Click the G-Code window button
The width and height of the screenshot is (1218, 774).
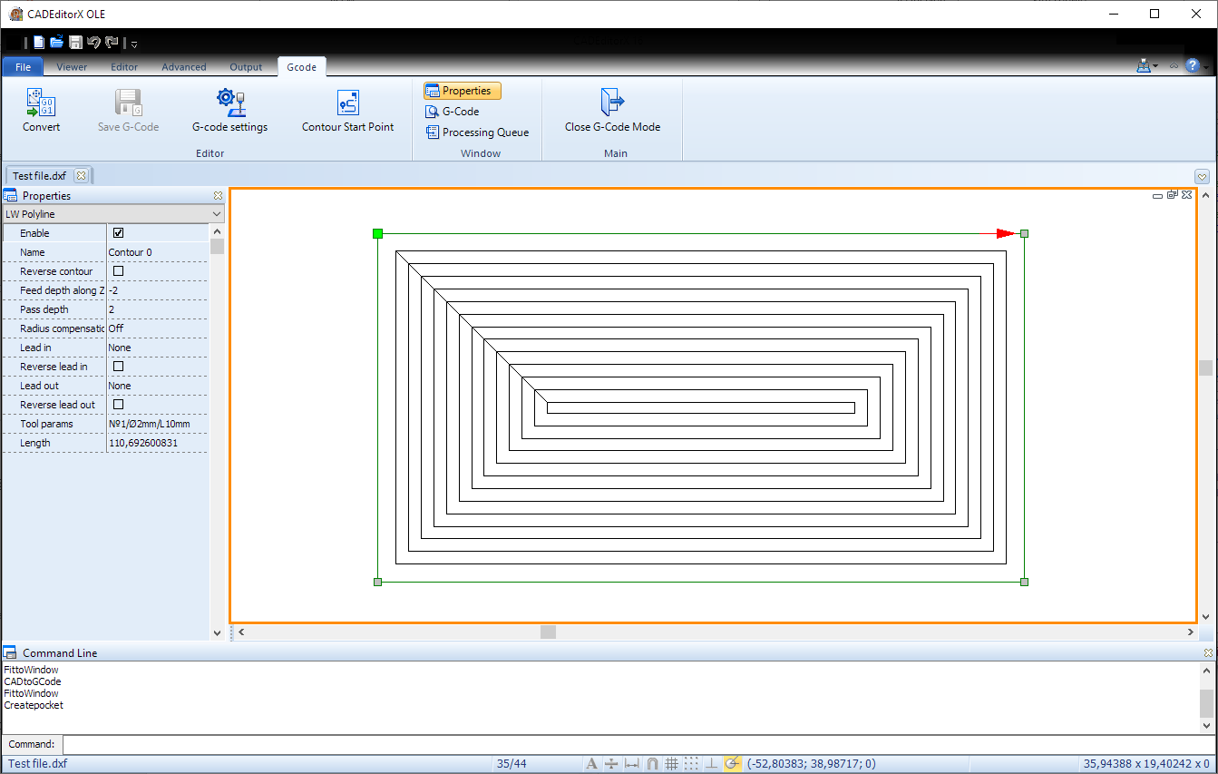tap(453, 112)
